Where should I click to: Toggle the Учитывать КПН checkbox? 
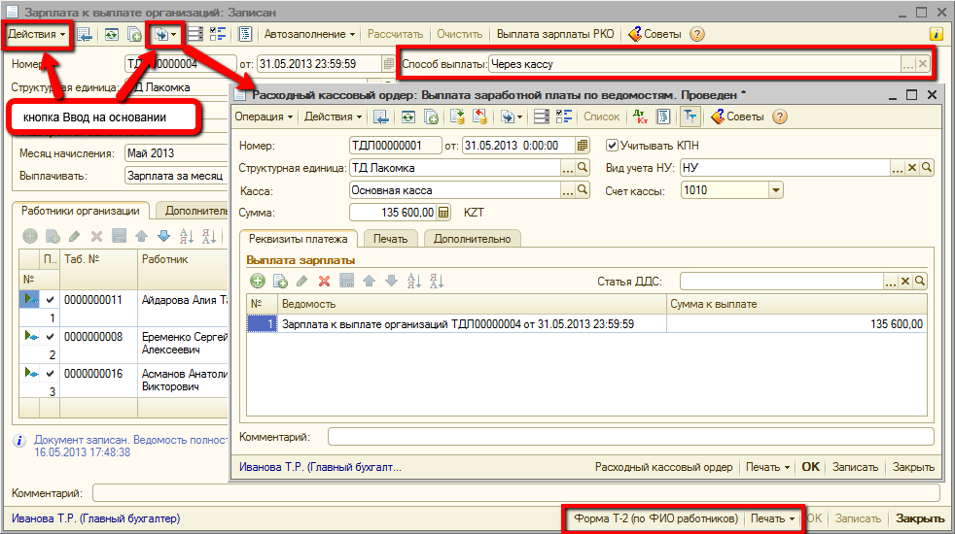[x=612, y=146]
